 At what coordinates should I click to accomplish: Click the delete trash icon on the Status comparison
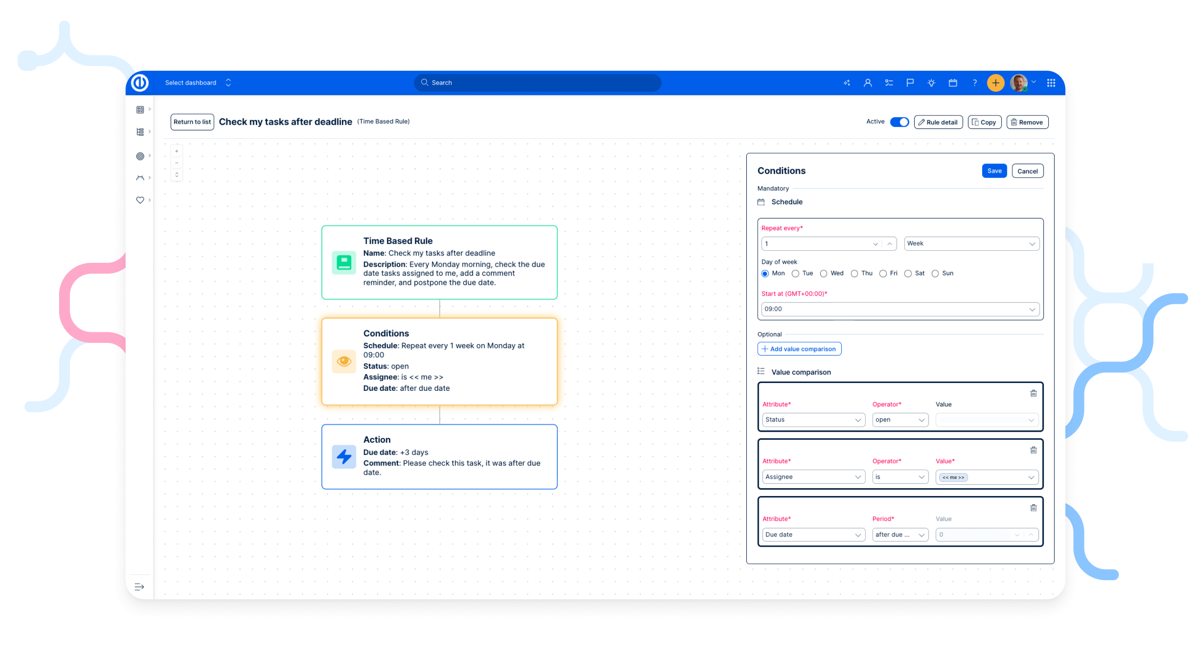click(1033, 393)
